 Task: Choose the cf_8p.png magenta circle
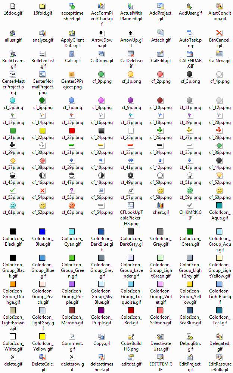pos(101,100)
